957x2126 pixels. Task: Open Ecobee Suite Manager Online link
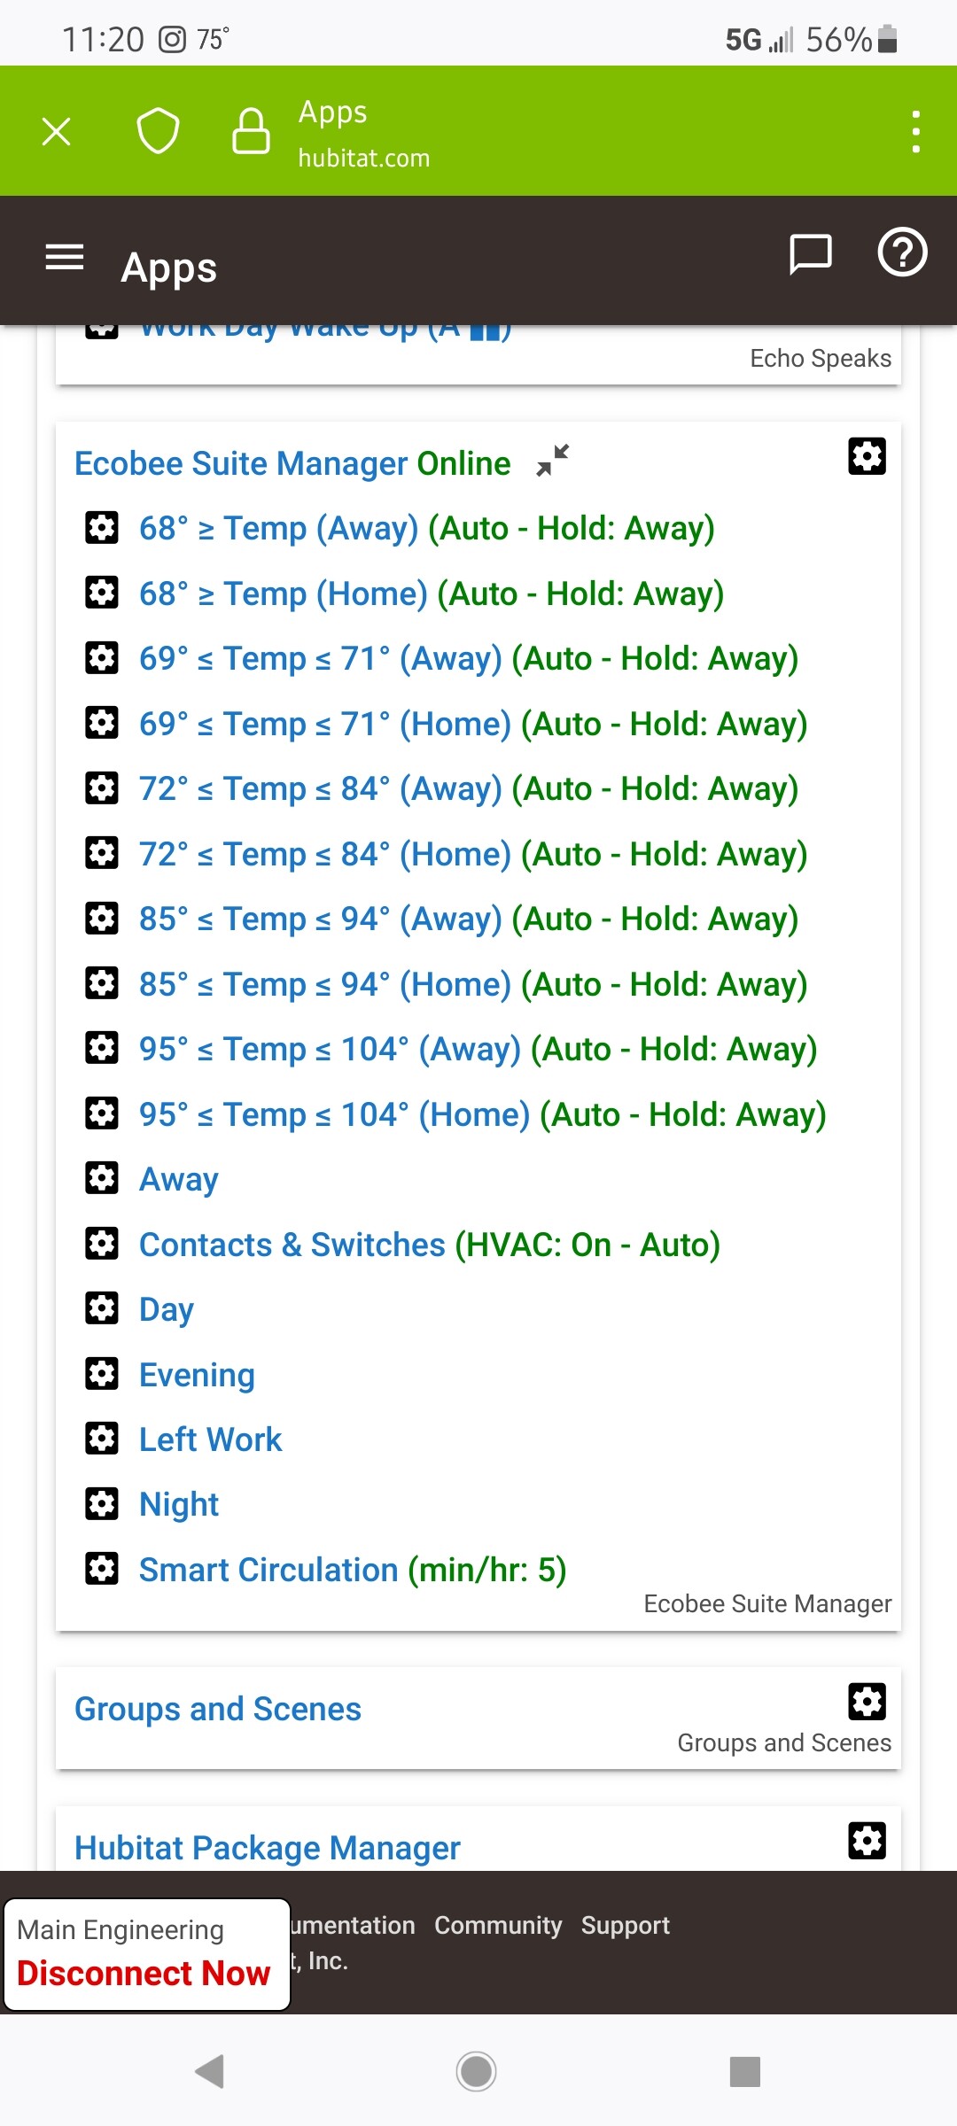[292, 463]
